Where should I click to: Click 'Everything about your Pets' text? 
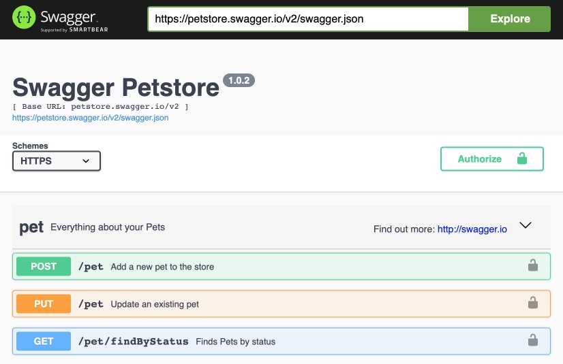[108, 227]
